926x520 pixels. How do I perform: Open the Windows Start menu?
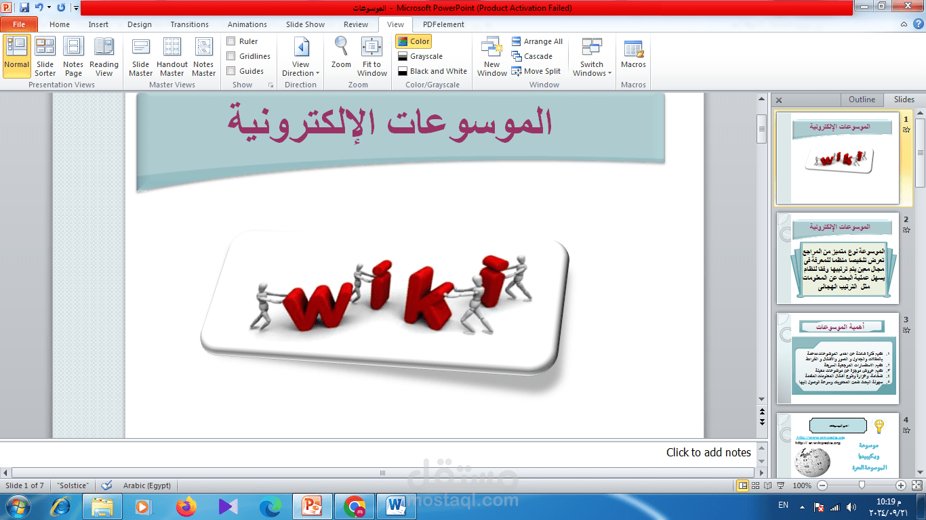(x=18, y=506)
